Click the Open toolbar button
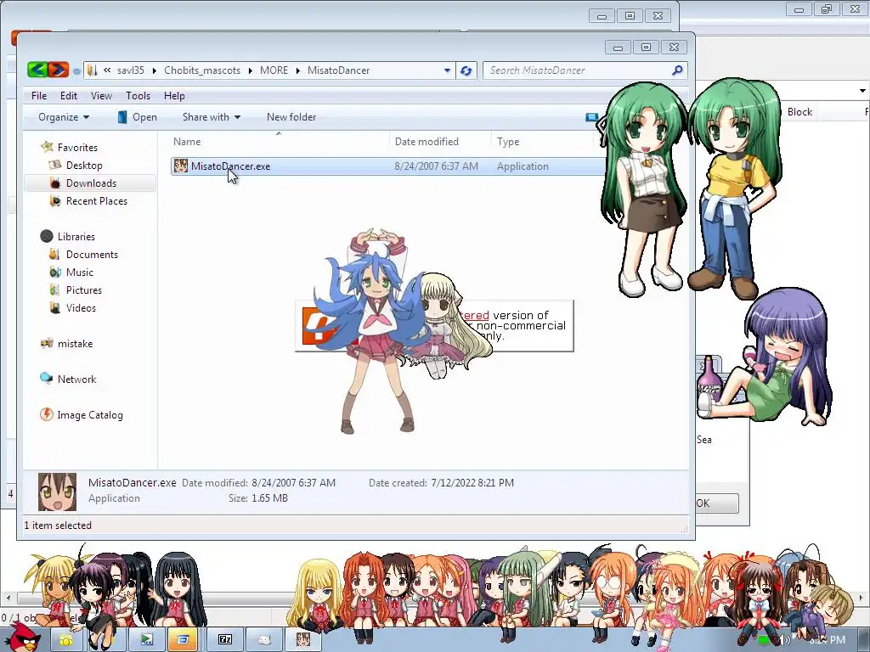Screen dimensions: 870x652 click(x=137, y=117)
